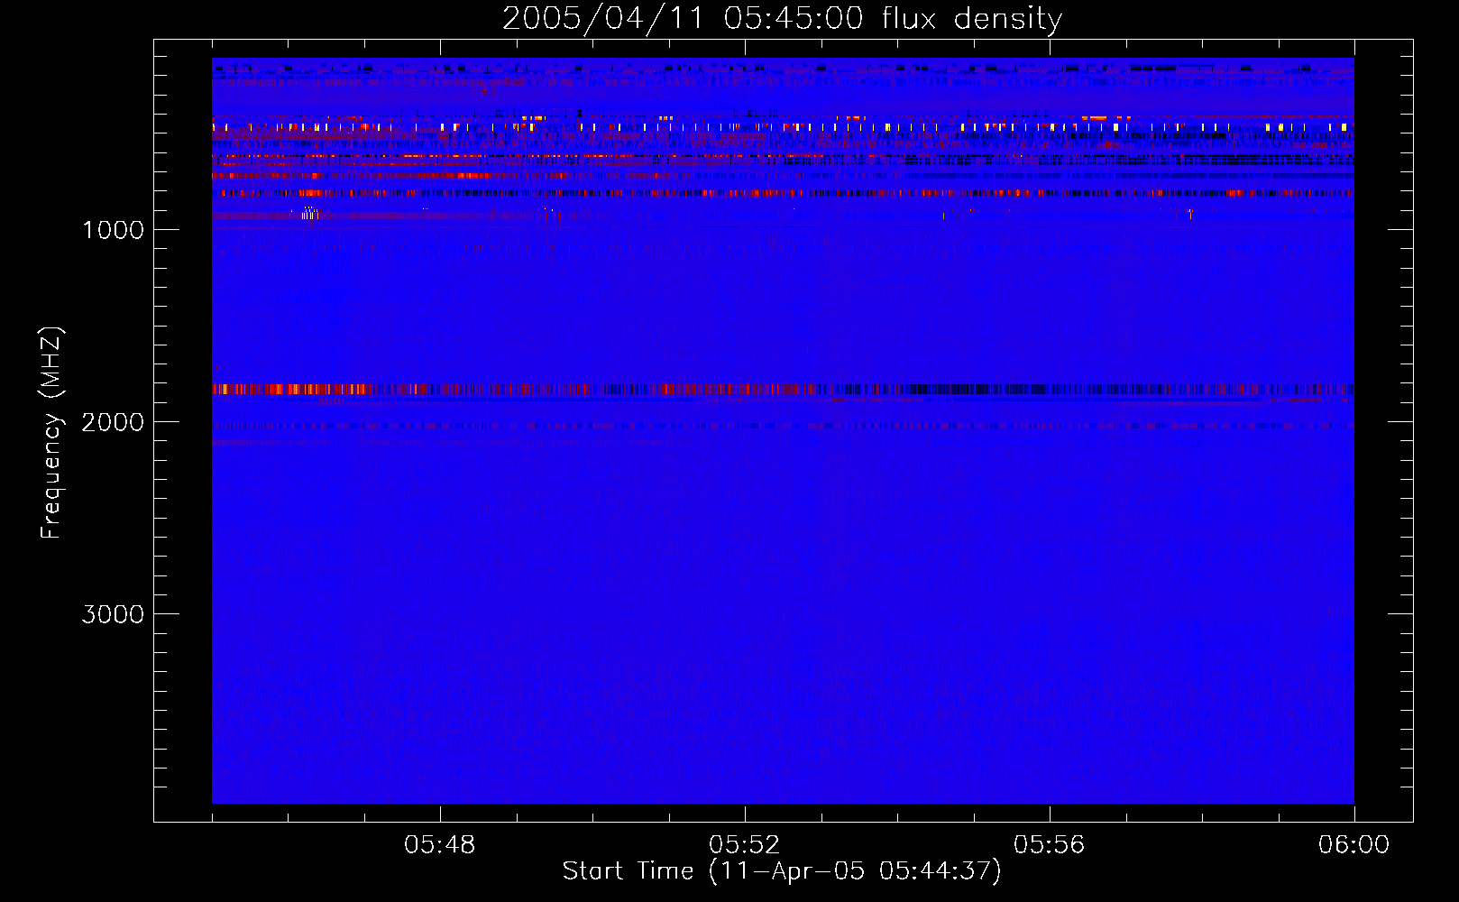Click the "Frequency (MHZ)" axis label
Image resolution: width=1459 pixels, height=902 pixels.
pyautogui.click(x=51, y=433)
